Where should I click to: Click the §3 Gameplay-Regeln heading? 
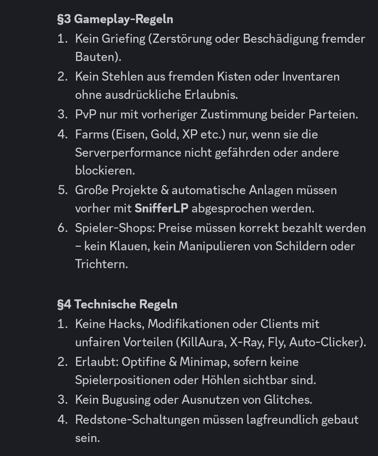coord(115,19)
